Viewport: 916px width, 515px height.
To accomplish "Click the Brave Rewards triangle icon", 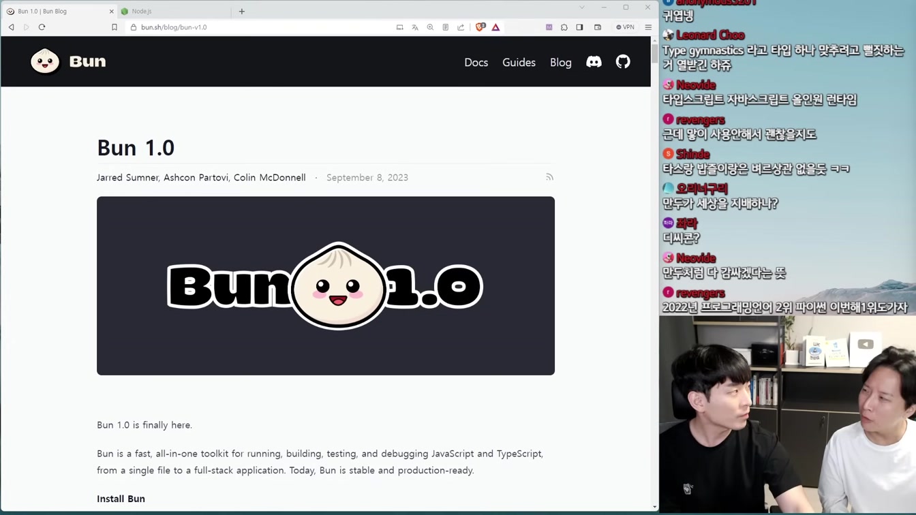I will tap(495, 27).
